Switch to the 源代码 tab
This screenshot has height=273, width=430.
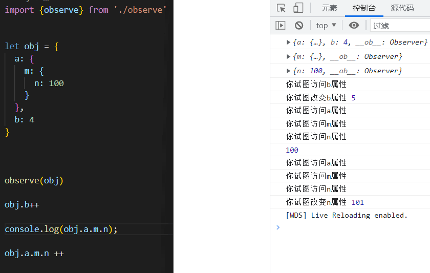click(x=402, y=8)
